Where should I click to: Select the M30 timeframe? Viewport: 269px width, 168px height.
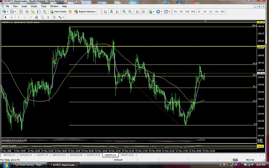[193, 12]
